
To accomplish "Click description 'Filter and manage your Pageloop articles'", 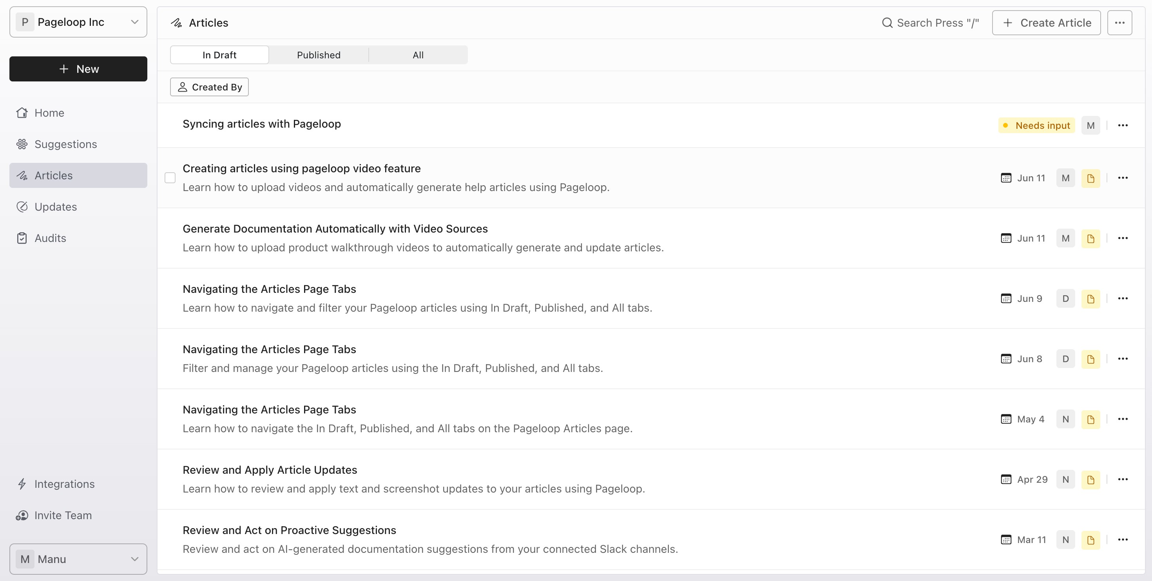I will pos(393,368).
